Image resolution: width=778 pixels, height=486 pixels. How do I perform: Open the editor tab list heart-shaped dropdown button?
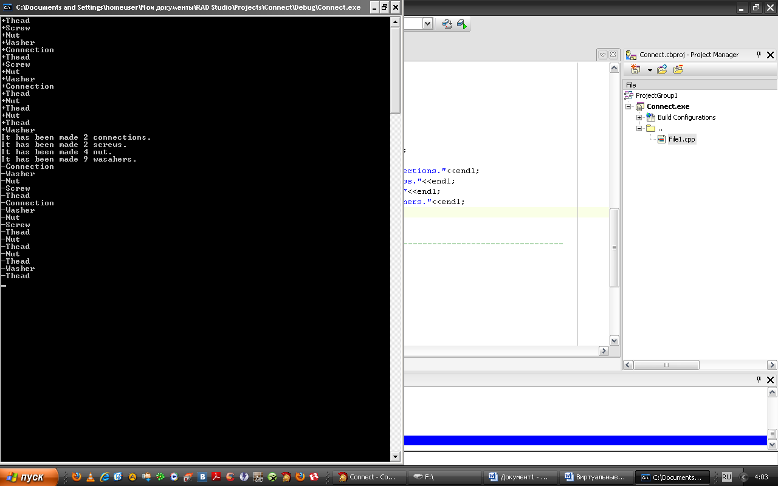click(602, 55)
